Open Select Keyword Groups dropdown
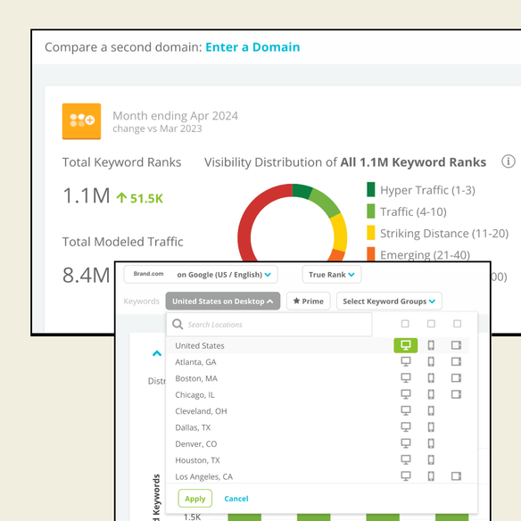Screen dimensions: 521x521 [389, 301]
